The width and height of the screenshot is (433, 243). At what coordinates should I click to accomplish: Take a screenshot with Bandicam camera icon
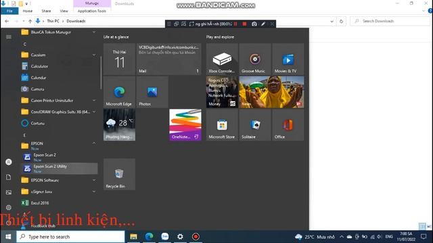pos(254,24)
